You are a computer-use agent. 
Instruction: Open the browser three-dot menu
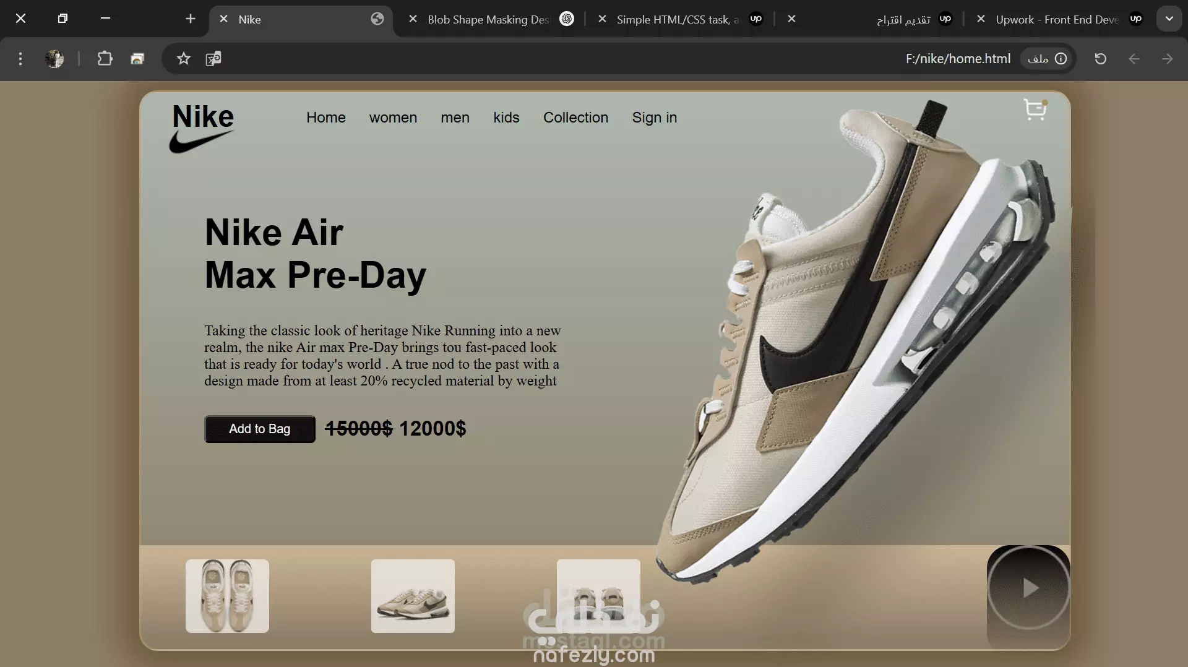coord(20,59)
